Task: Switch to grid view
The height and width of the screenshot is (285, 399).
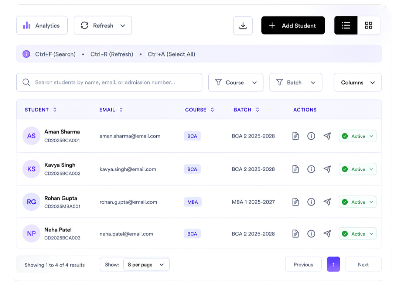Action: 369,26
